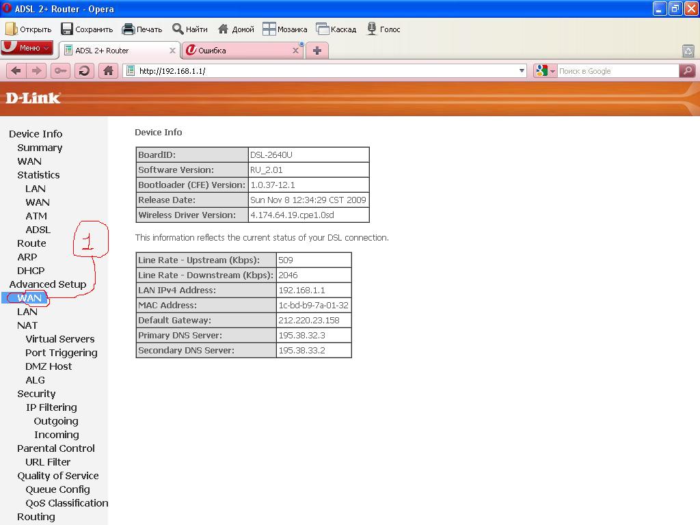This screenshot has width=700, height=525.
Task: Open new tab with plus button
Action: click(317, 50)
